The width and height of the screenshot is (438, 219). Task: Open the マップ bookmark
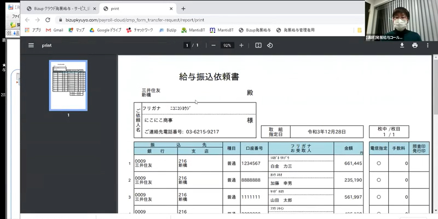coord(76,30)
